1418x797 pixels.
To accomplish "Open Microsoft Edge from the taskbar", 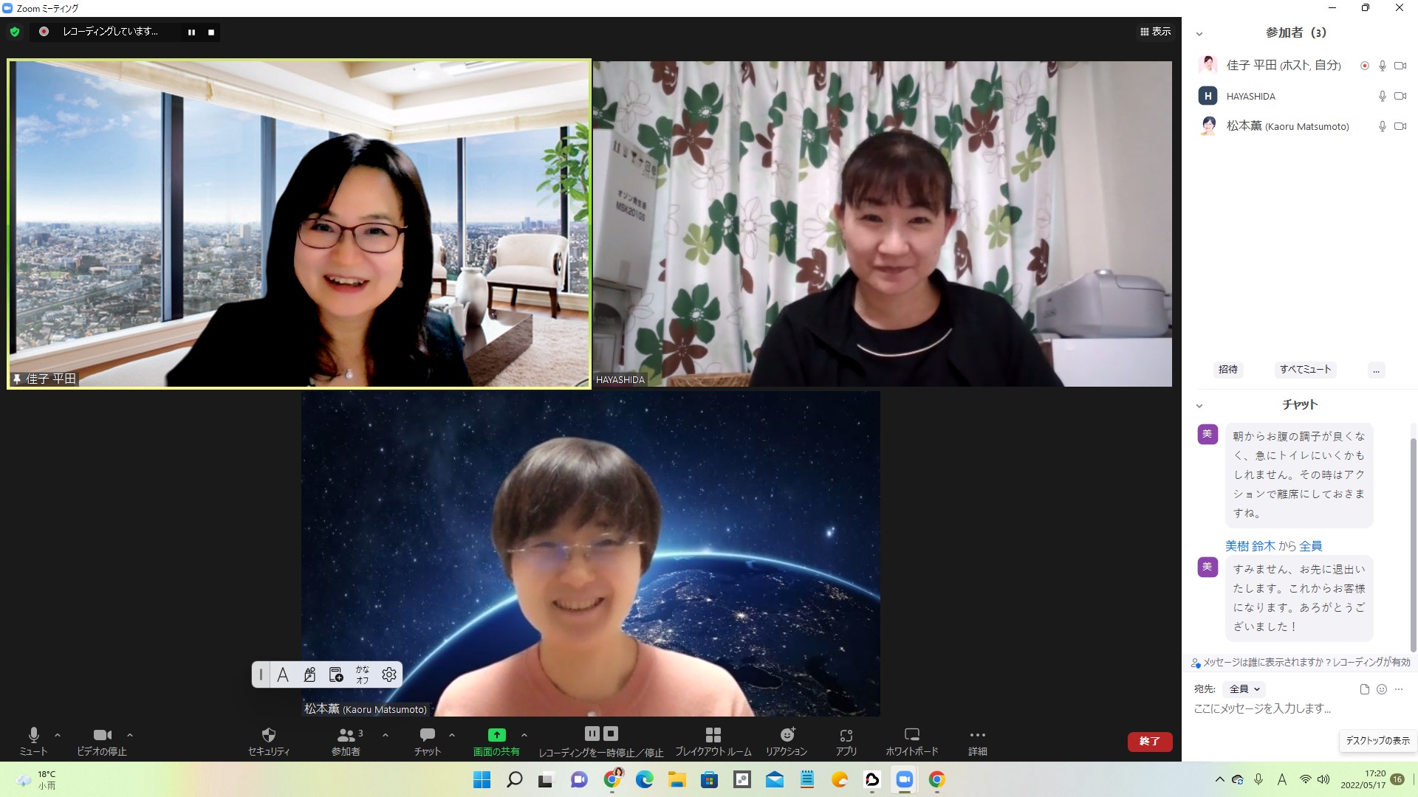I will [644, 780].
